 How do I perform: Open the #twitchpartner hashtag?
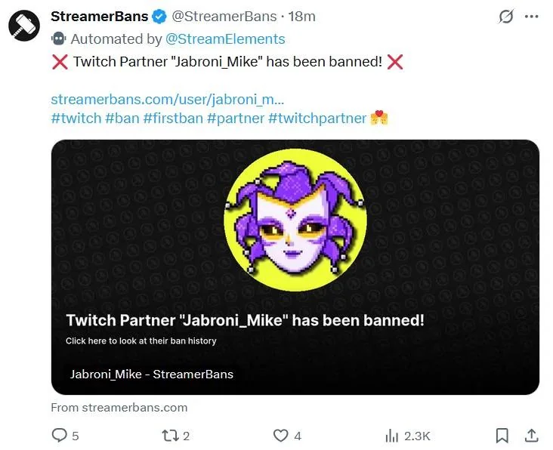[317, 119]
